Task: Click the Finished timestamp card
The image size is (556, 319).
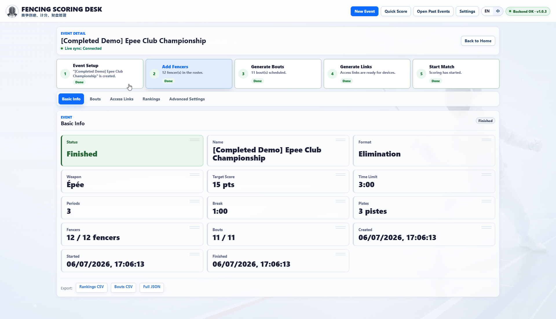Action: pyautogui.click(x=278, y=261)
